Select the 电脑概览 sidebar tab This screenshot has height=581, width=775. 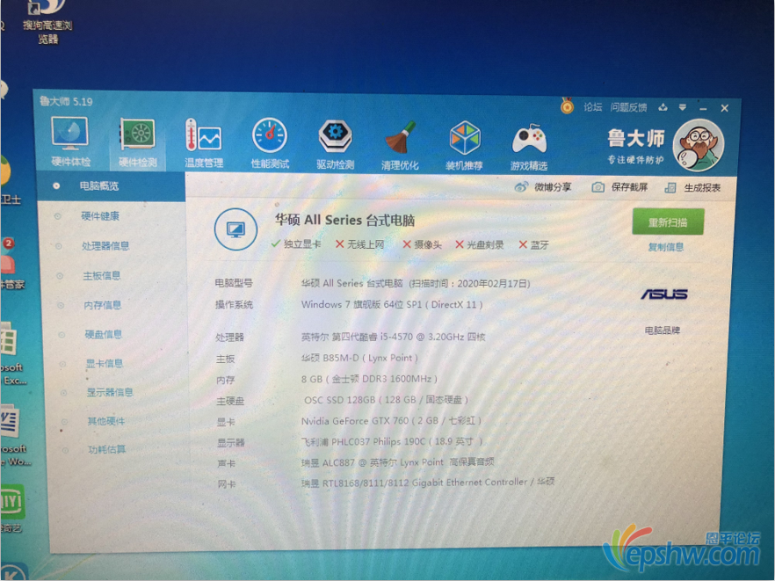[x=112, y=186]
